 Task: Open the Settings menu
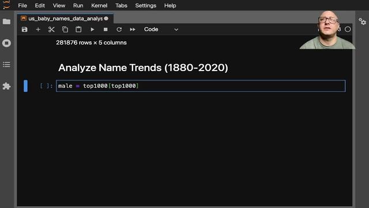pos(146,5)
